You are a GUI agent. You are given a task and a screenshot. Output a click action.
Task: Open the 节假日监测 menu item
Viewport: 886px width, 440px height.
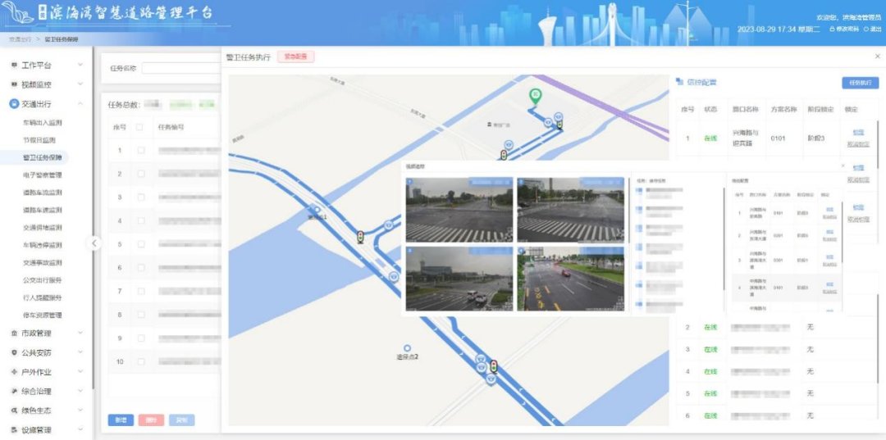(39, 140)
